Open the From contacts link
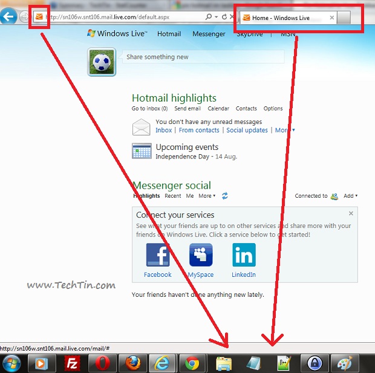 tap(199, 130)
